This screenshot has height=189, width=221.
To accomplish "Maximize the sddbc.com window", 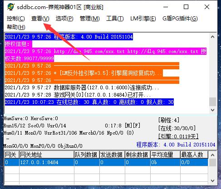I will coord(186,7).
